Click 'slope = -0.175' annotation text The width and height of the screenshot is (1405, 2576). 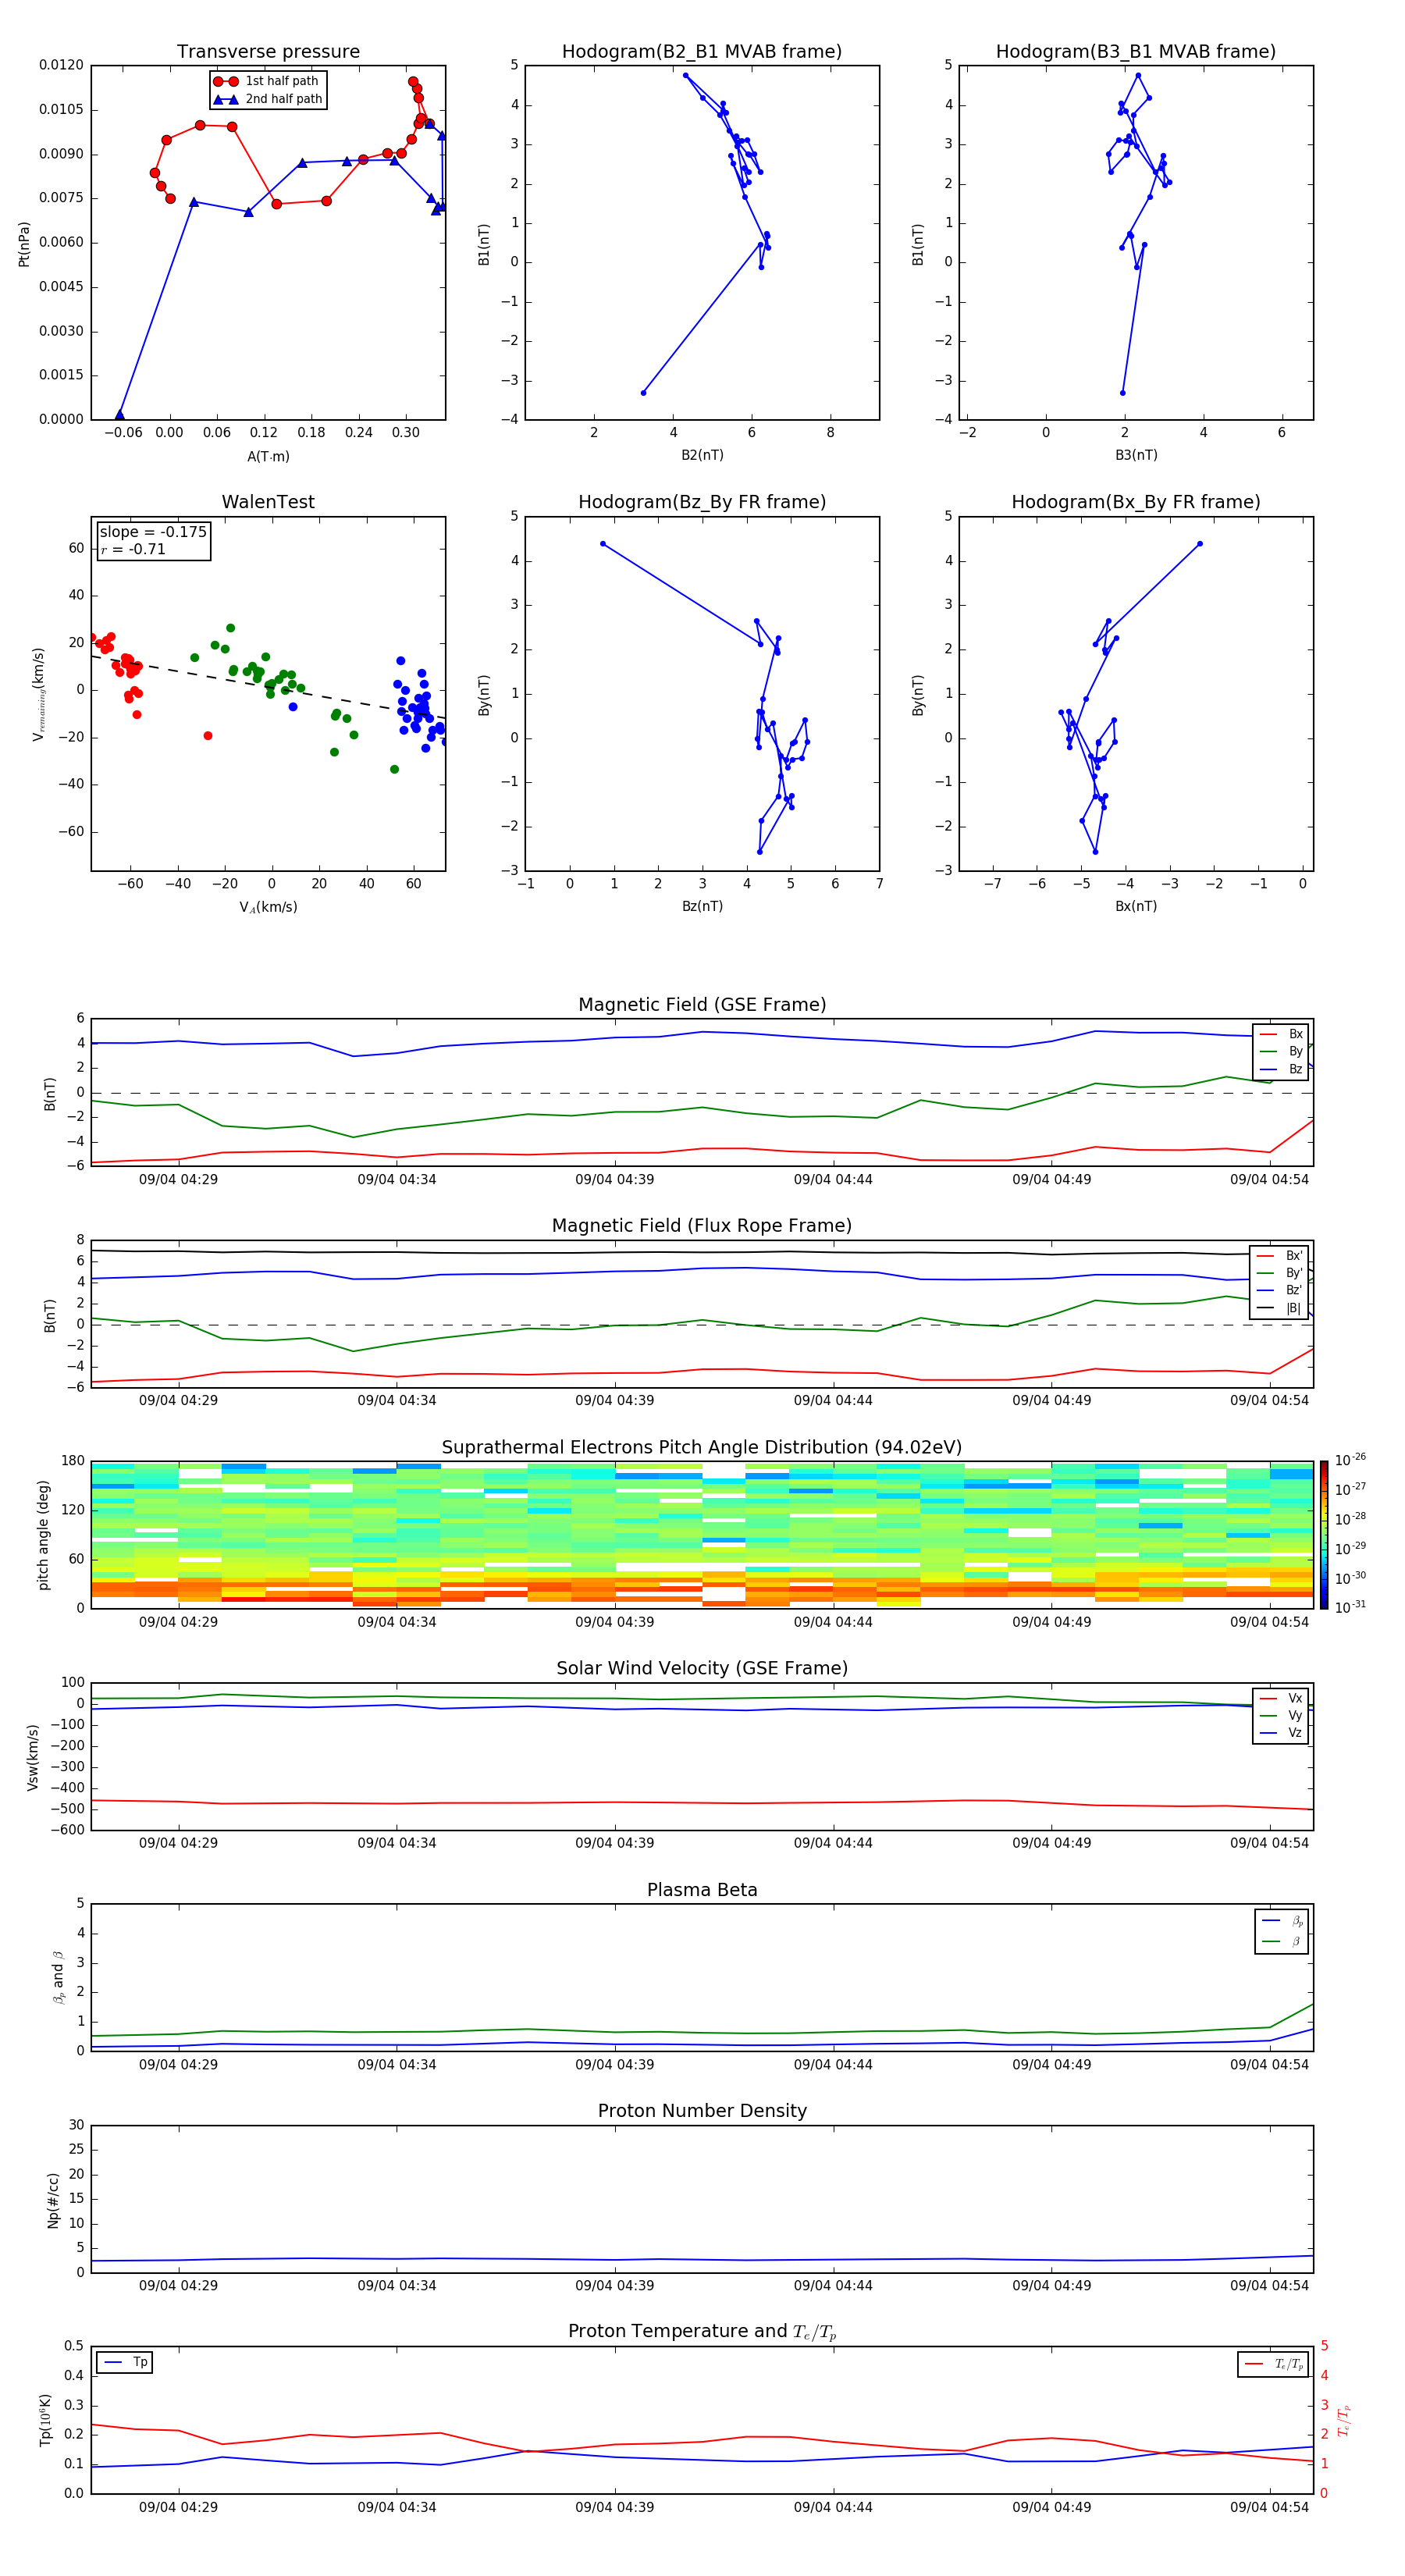(x=153, y=532)
